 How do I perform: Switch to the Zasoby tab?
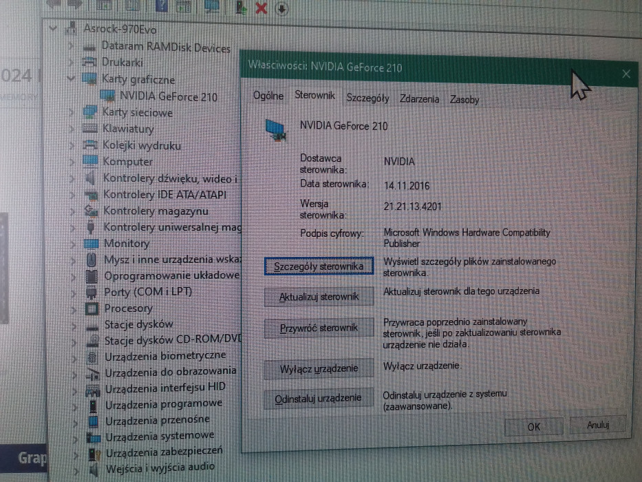464,100
